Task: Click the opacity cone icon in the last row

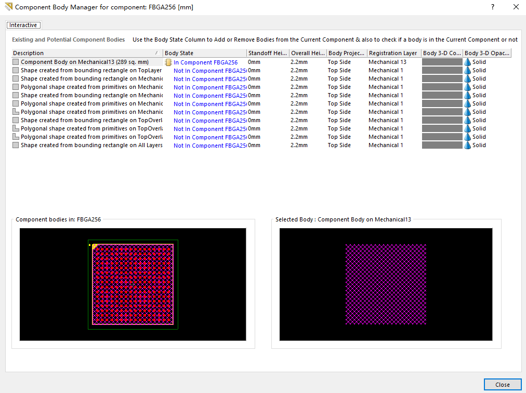Action: 467,145
